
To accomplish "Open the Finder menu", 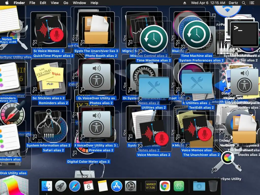I will pos(19,3).
